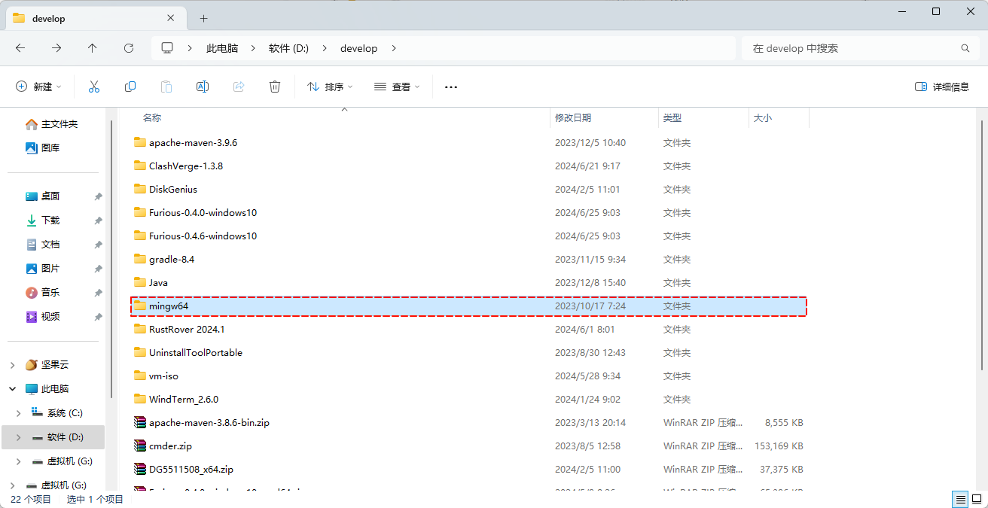This screenshot has height=508, width=988.
Task: Click the Delete trash can icon
Action: (275, 87)
